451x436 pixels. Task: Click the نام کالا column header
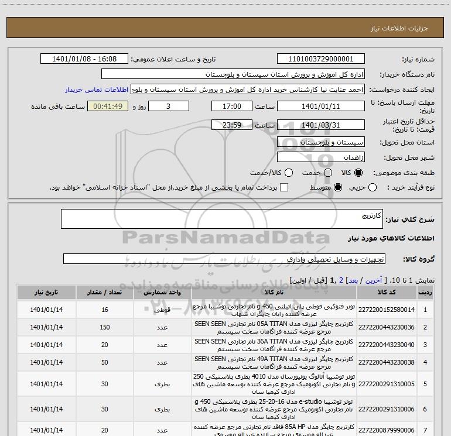274,292
